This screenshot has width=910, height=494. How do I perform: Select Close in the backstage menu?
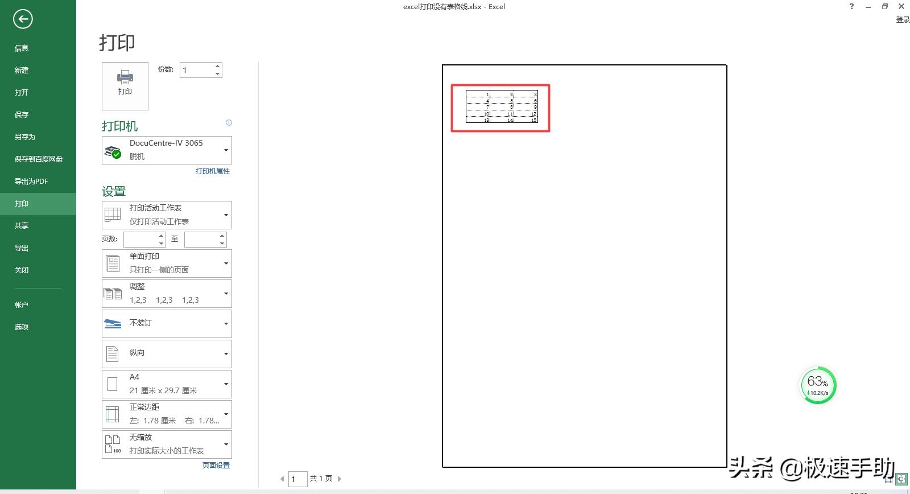[38, 270]
